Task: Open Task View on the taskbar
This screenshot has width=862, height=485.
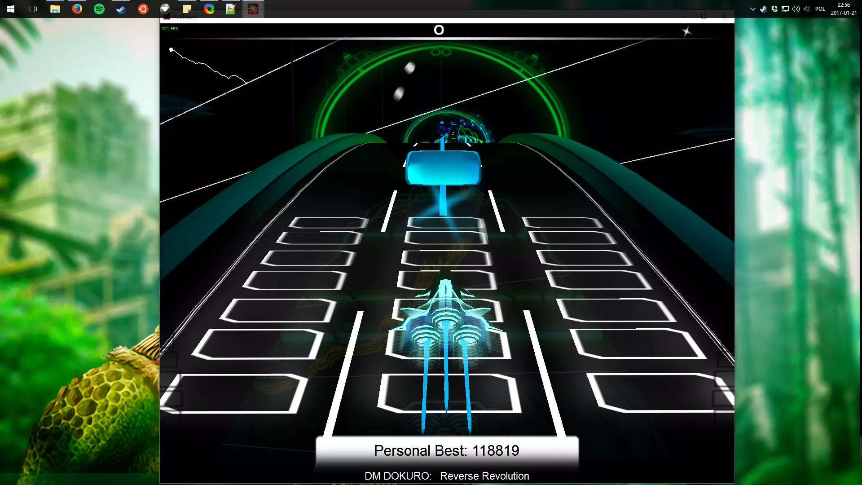Action: pos(32,9)
